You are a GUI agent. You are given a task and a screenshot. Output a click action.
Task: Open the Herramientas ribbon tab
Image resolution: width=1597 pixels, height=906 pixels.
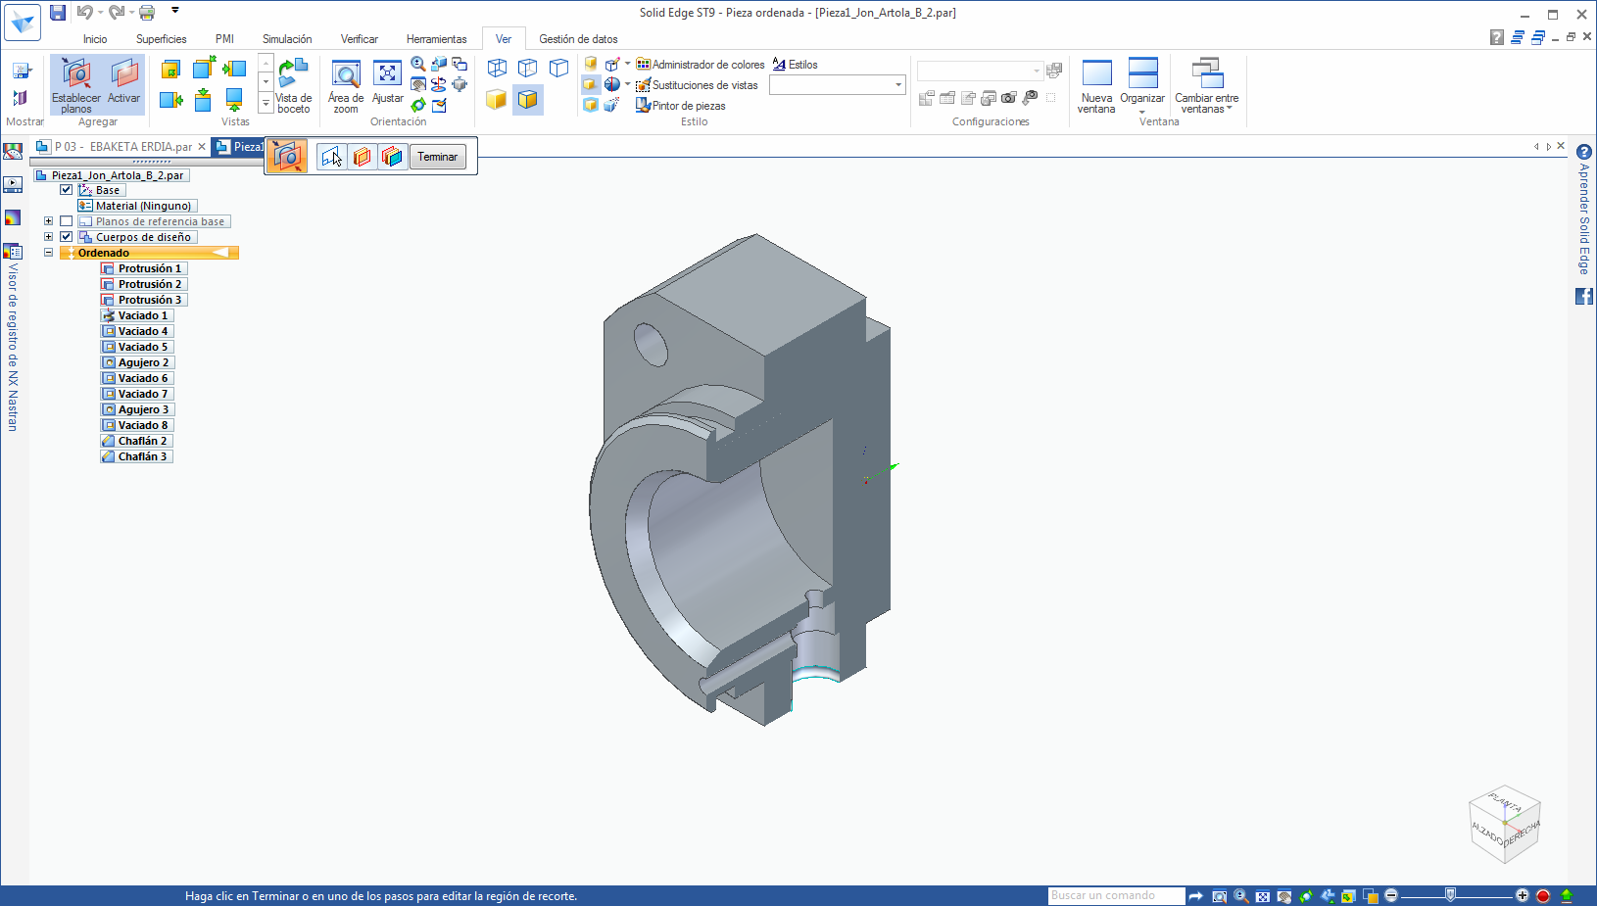[436, 39]
